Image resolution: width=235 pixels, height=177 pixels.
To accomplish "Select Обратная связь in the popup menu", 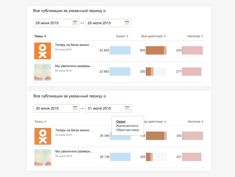I will click(128, 130).
